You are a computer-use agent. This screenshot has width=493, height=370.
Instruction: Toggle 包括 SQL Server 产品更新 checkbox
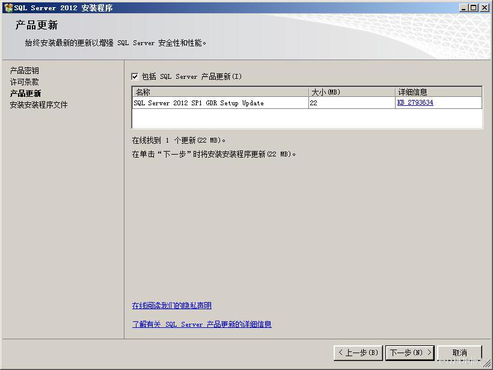(x=135, y=76)
